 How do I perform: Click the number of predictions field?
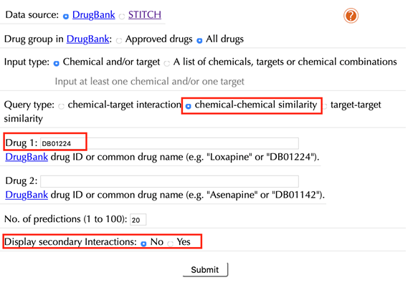click(138, 219)
